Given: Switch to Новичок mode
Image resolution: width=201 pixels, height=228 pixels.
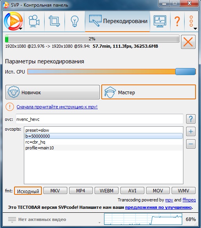Looking at the screenshot, I should [52, 92].
